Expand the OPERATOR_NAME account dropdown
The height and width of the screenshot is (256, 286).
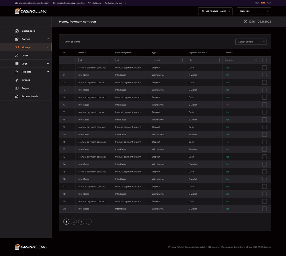215,11
